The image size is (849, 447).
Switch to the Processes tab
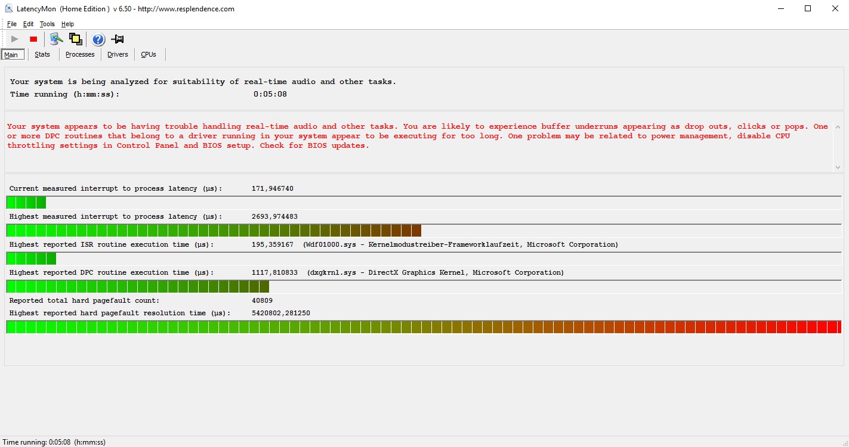[80, 55]
